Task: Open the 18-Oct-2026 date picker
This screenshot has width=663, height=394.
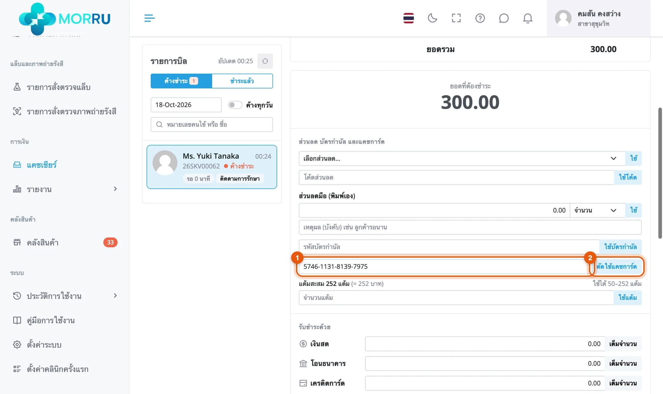Action: click(x=186, y=105)
